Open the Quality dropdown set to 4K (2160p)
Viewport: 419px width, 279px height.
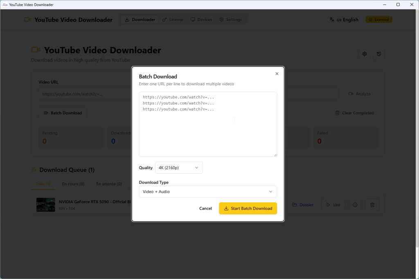(179, 168)
